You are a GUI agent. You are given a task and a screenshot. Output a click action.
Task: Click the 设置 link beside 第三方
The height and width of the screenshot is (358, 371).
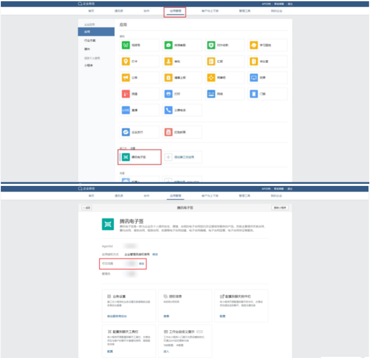[x=133, y=148]
